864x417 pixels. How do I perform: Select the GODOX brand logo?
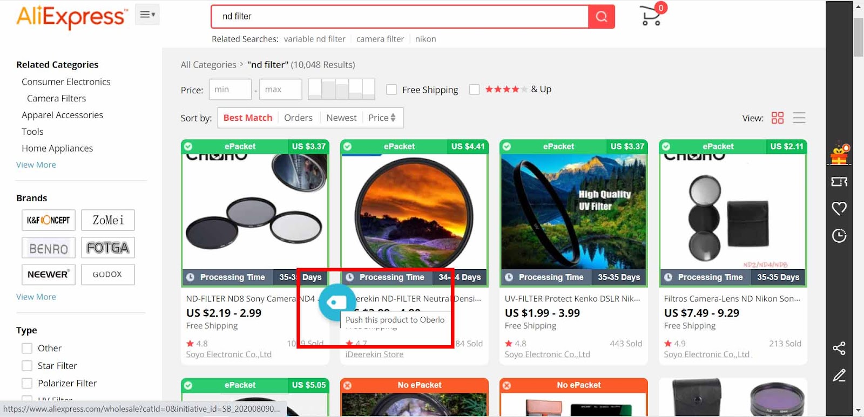[108, 275]
